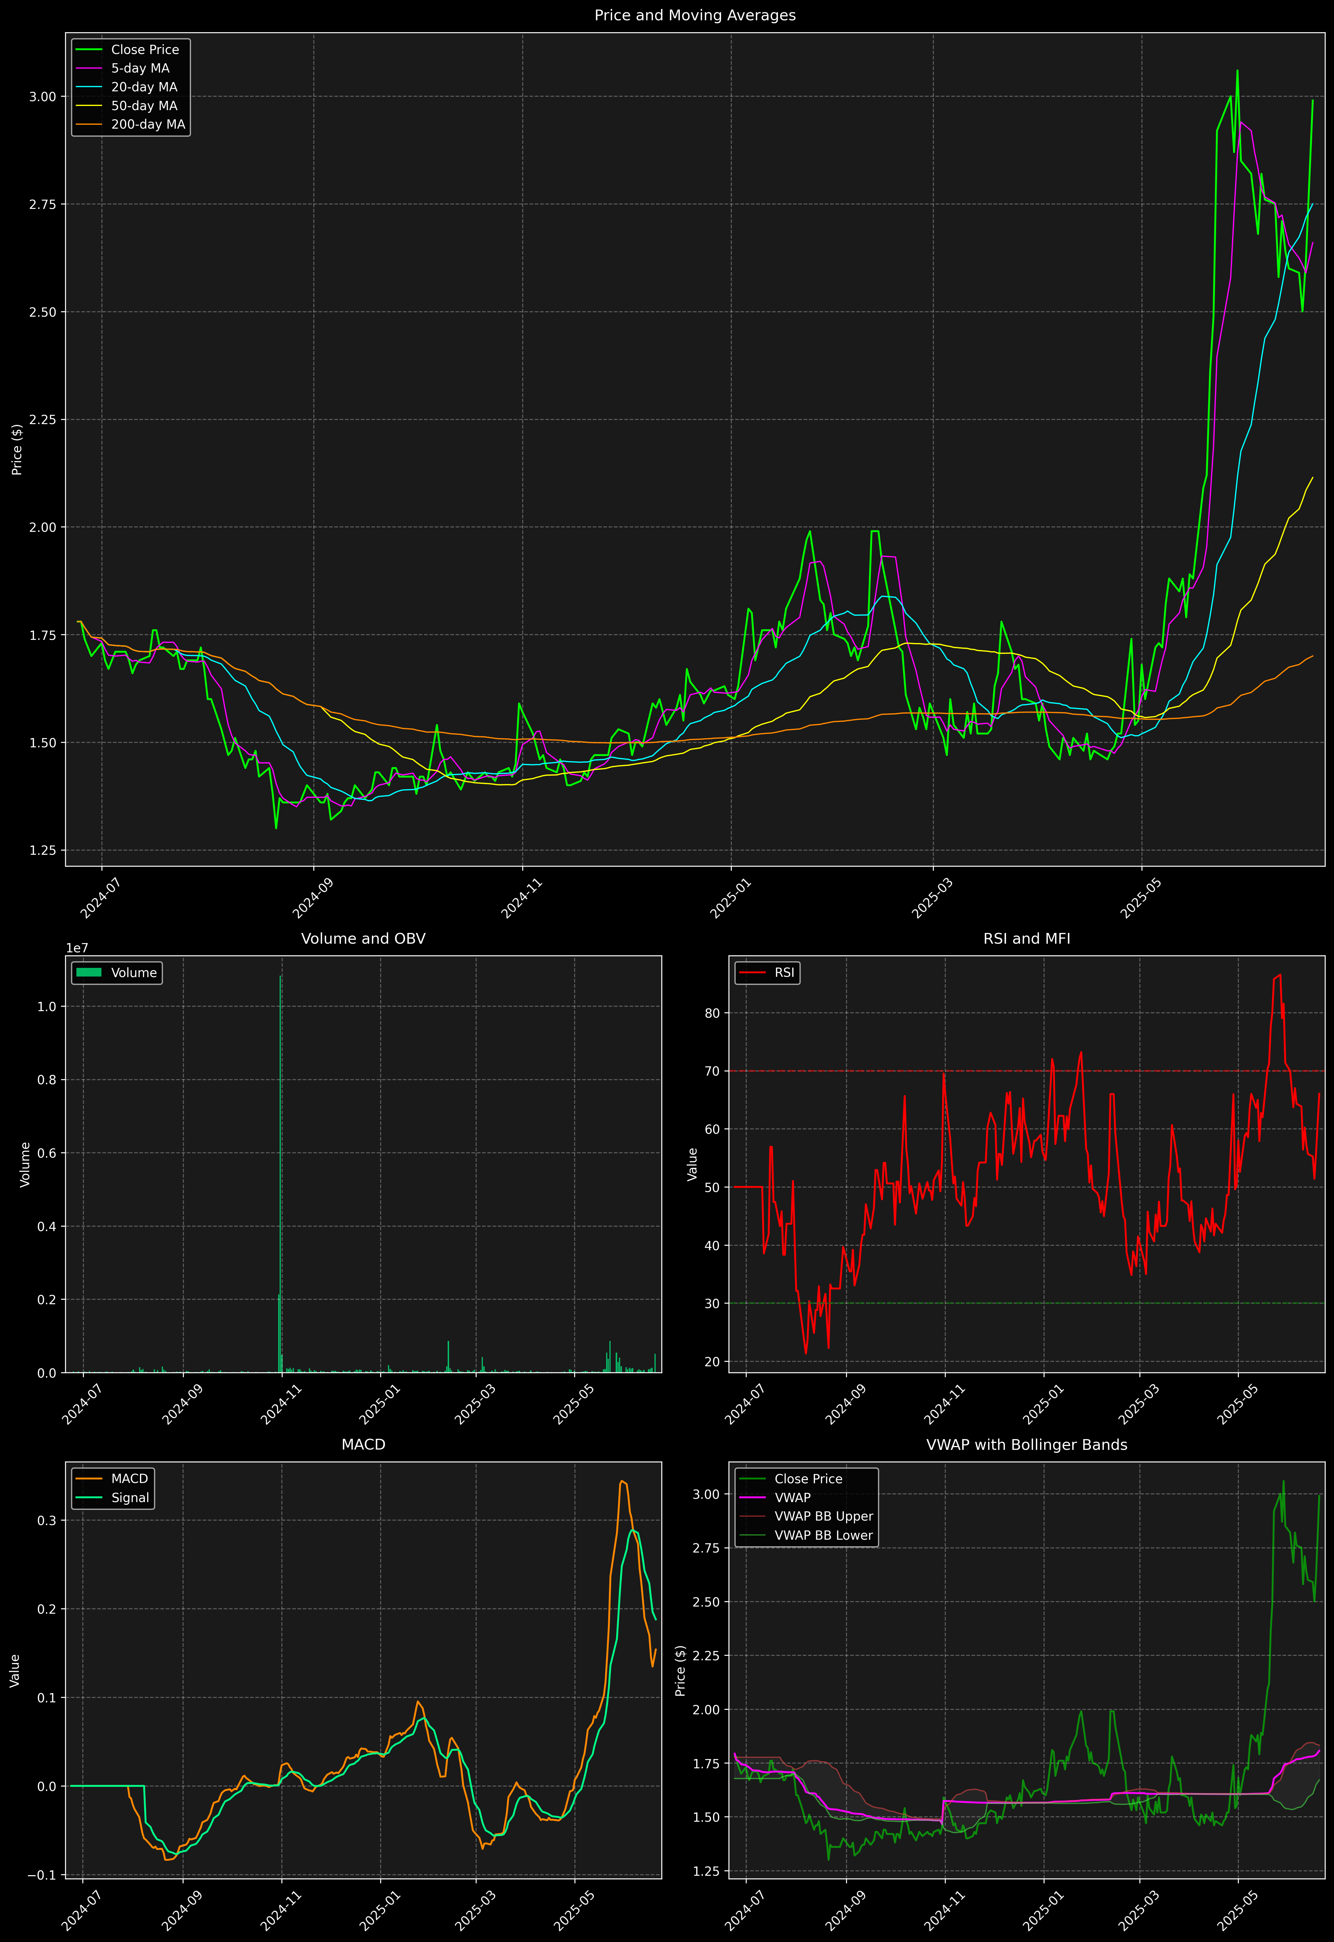The width and height of the screenshot is (1334, 1942).
Task: Click the 80 y-axis tick of the RSI chart
Action: click(x=712, y=1013)
